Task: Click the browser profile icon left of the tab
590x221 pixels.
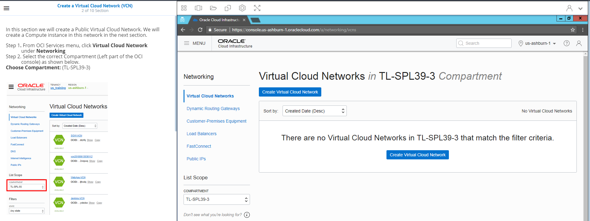Action: point(182,20)
